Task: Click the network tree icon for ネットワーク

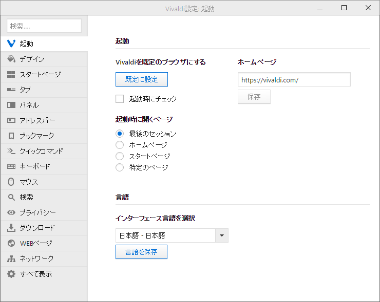Action: pyautogui.click(x=11, y=258)
